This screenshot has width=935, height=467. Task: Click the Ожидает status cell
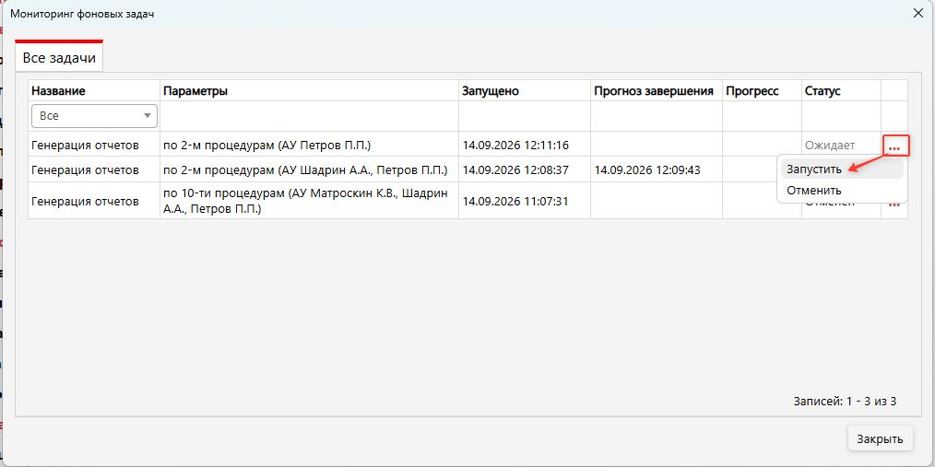[841, 145]
